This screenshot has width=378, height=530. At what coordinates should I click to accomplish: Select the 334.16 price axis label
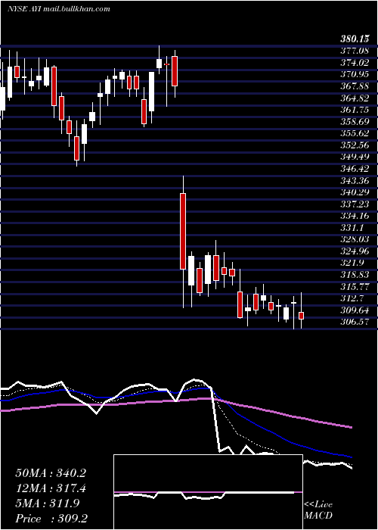[355, 217]
